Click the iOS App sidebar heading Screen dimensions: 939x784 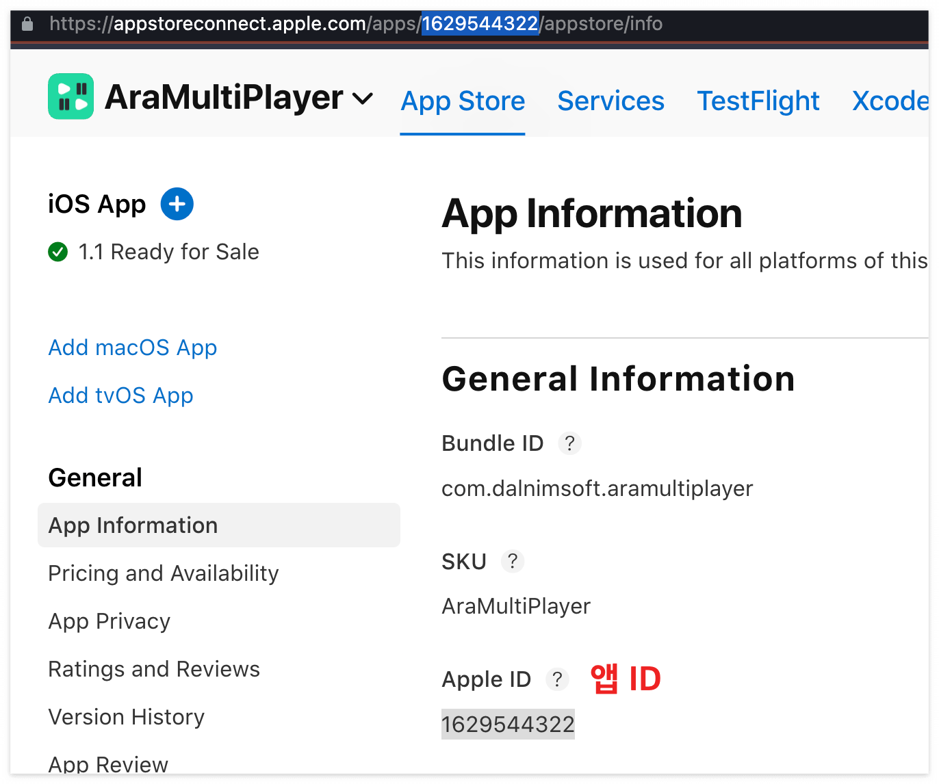click(97, 204)
